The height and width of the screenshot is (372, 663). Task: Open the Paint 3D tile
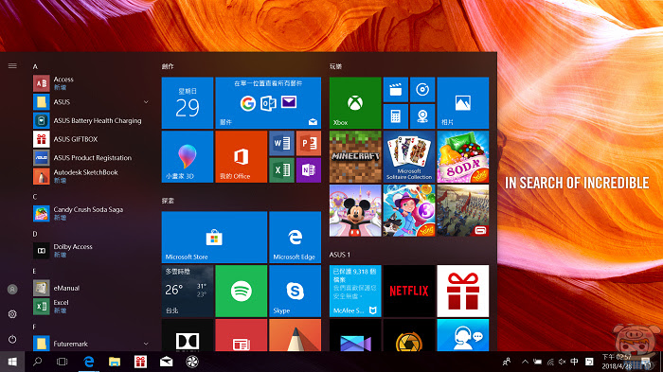(x=188, y=156)
